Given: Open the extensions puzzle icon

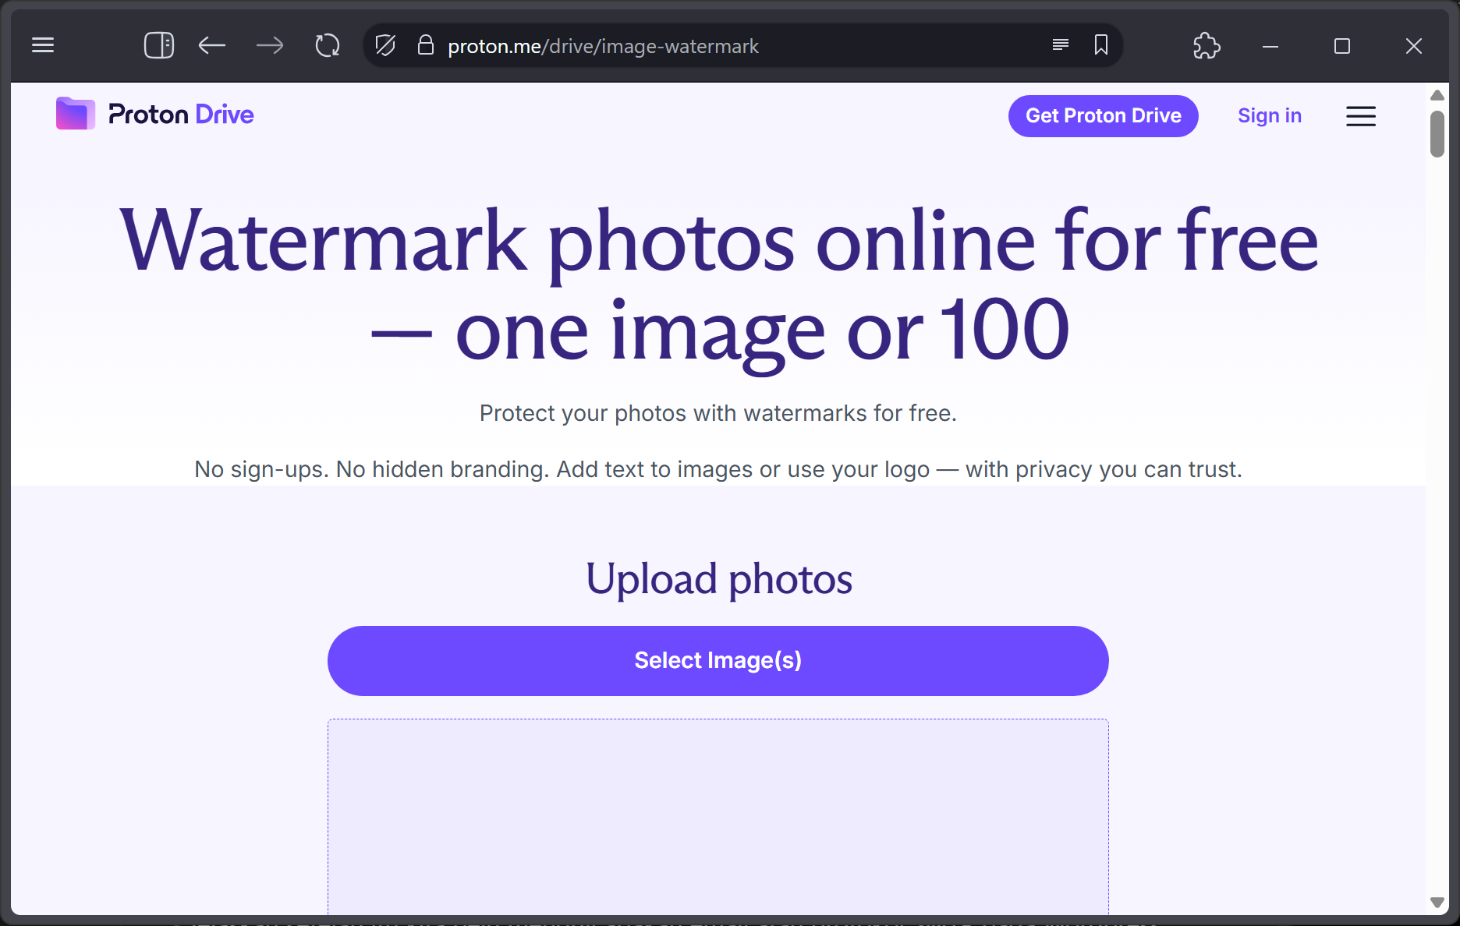Looking at the screenshot, I should (x=1207, y=45).
